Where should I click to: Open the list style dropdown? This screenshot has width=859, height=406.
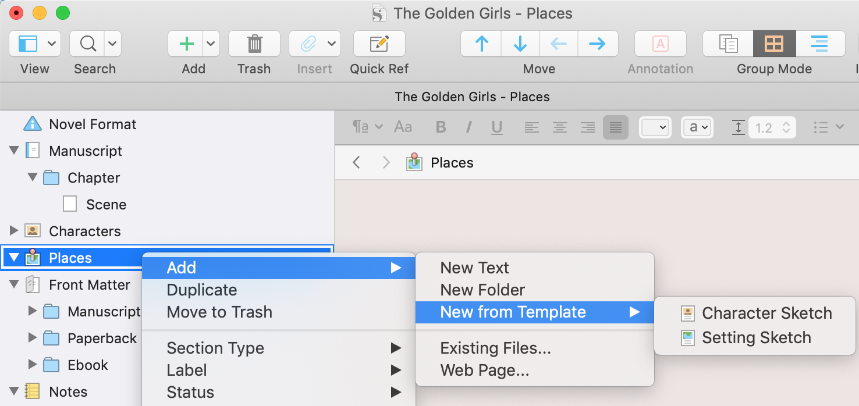click(x=828, y=127)
